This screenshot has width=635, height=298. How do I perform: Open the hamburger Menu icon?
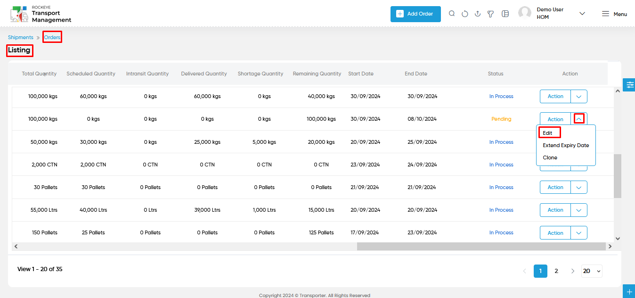[x=606, y=14]
